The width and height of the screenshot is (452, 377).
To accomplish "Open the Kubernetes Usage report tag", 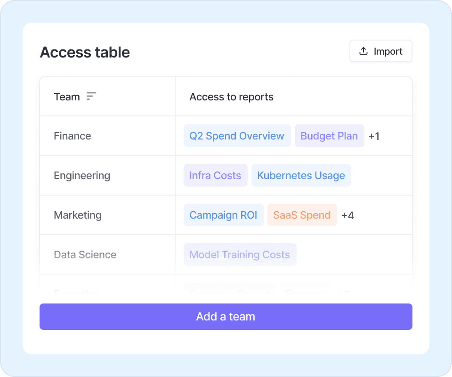I will click(301, 176).
